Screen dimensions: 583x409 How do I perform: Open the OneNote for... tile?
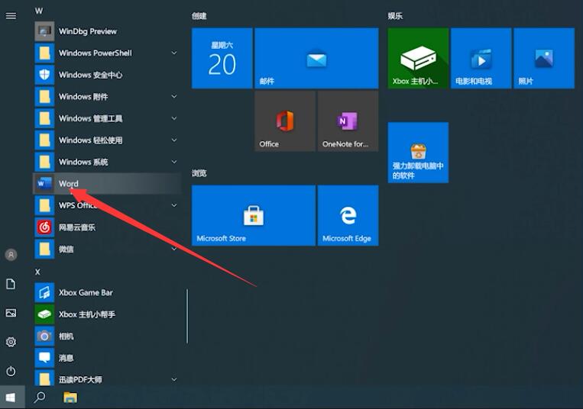(348, 121)
